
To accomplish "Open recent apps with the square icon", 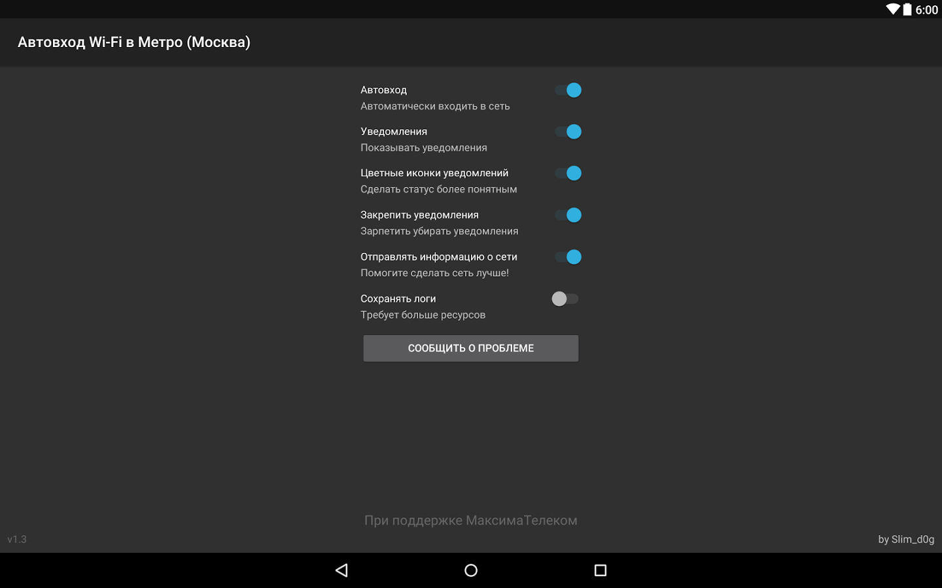I will pos(600,570).
